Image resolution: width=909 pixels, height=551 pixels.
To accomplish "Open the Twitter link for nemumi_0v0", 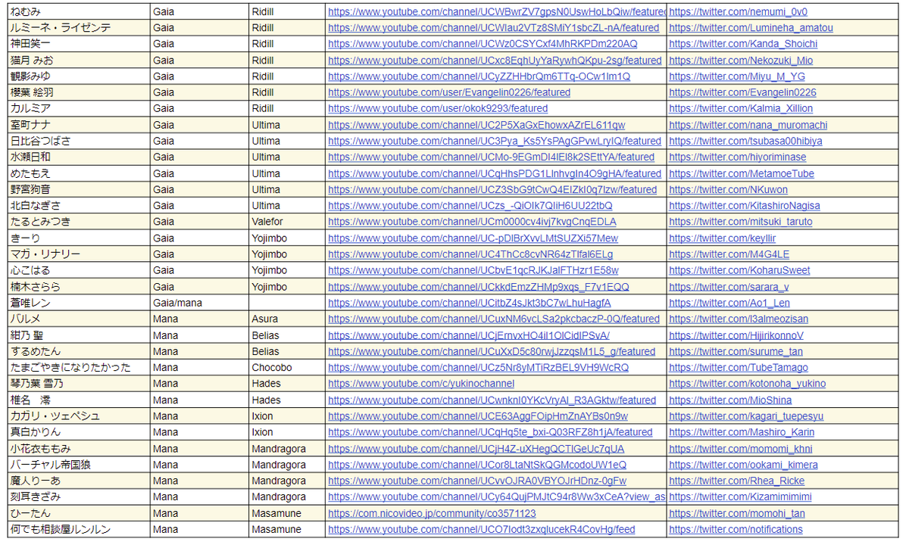I will (739, 11).
